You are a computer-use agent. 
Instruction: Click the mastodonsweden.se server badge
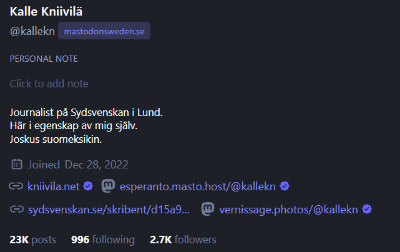pos(104,31)
